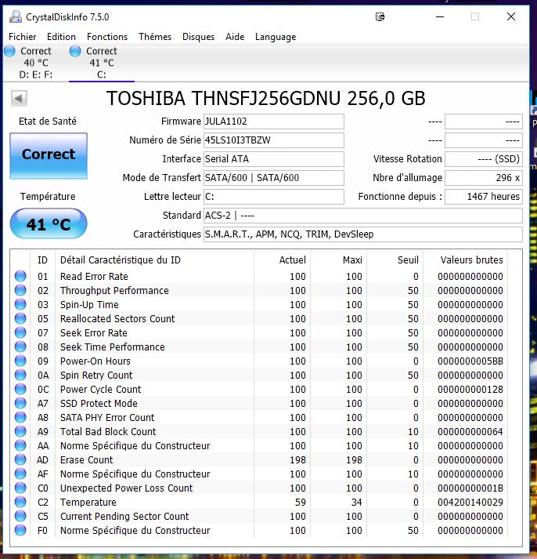Select the Total Bad Block Count label
Image resolution: width=537 pixels, height=559 pixels.
[108, 432]
